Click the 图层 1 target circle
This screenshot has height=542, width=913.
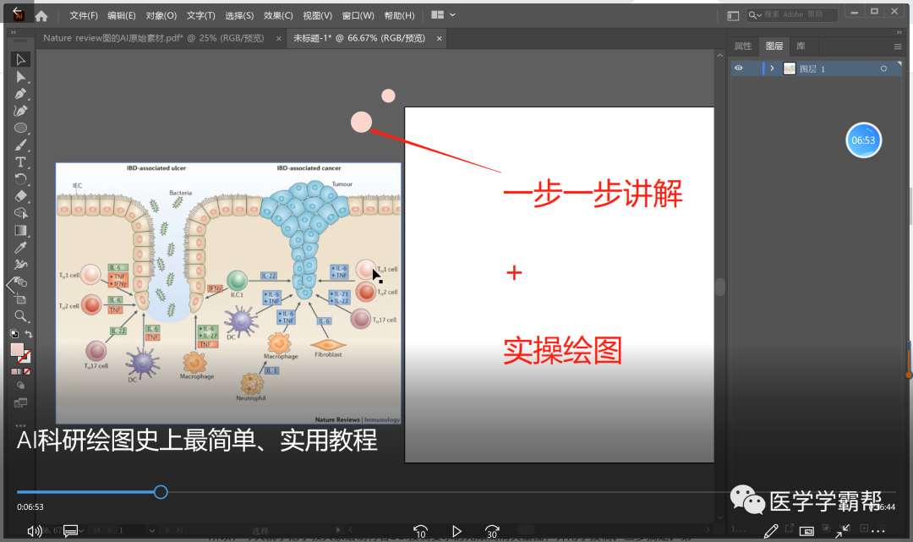coord(883,68)
